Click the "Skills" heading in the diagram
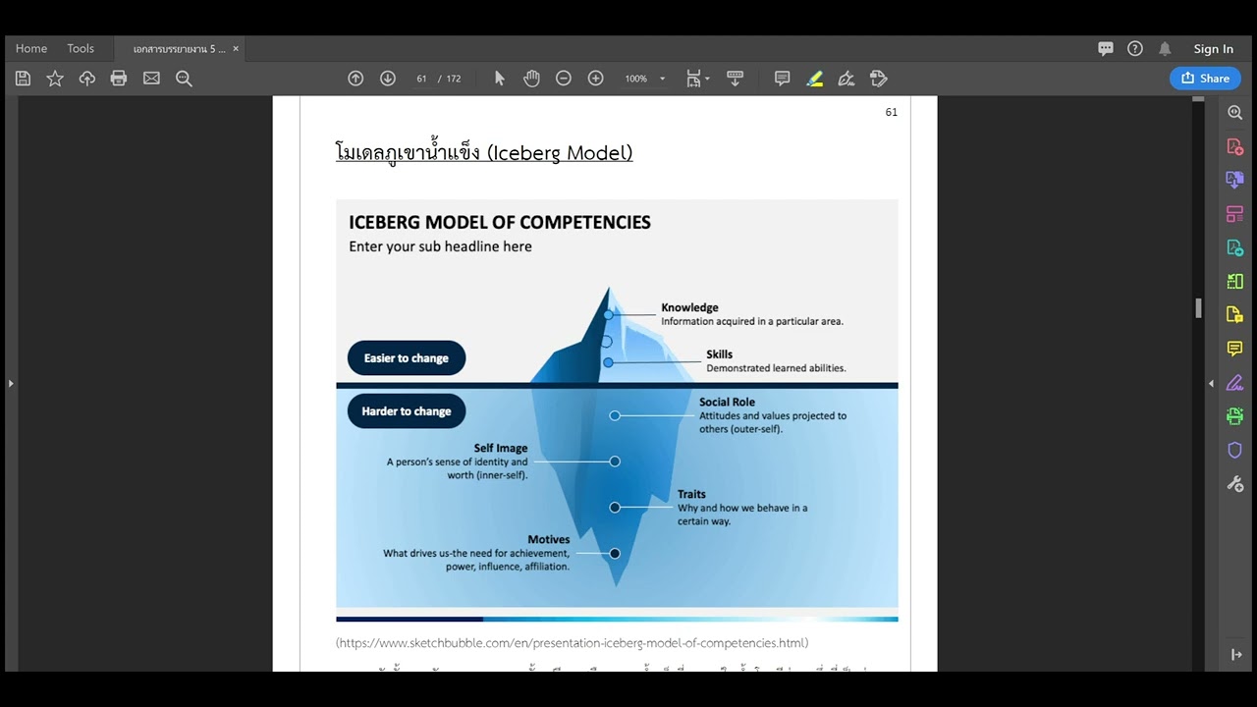This screenshot has height=707, width=1257. point(719,354)
